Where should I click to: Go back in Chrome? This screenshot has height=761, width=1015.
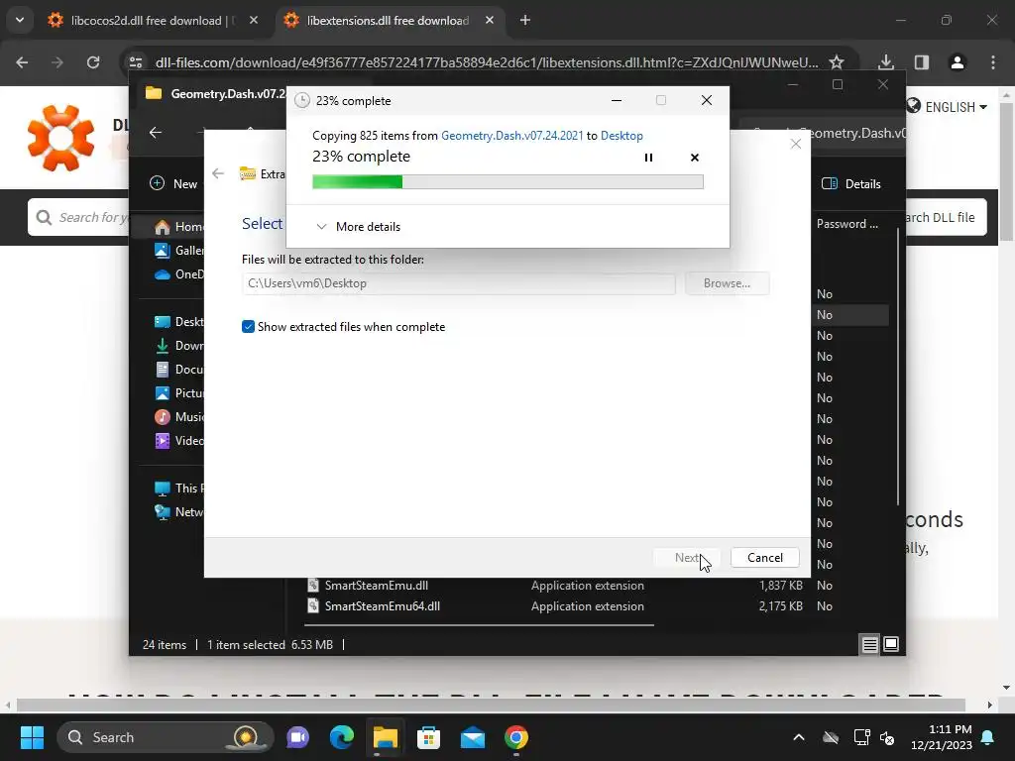click(22, 62)
